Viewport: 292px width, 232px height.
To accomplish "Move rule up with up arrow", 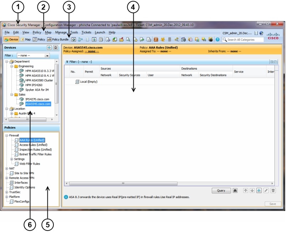I will coord(246,191).
